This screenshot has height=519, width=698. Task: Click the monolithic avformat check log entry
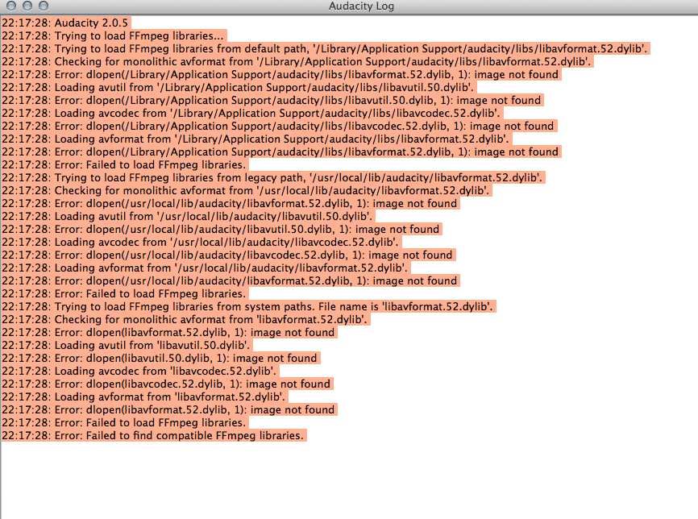tap(242, 61)
